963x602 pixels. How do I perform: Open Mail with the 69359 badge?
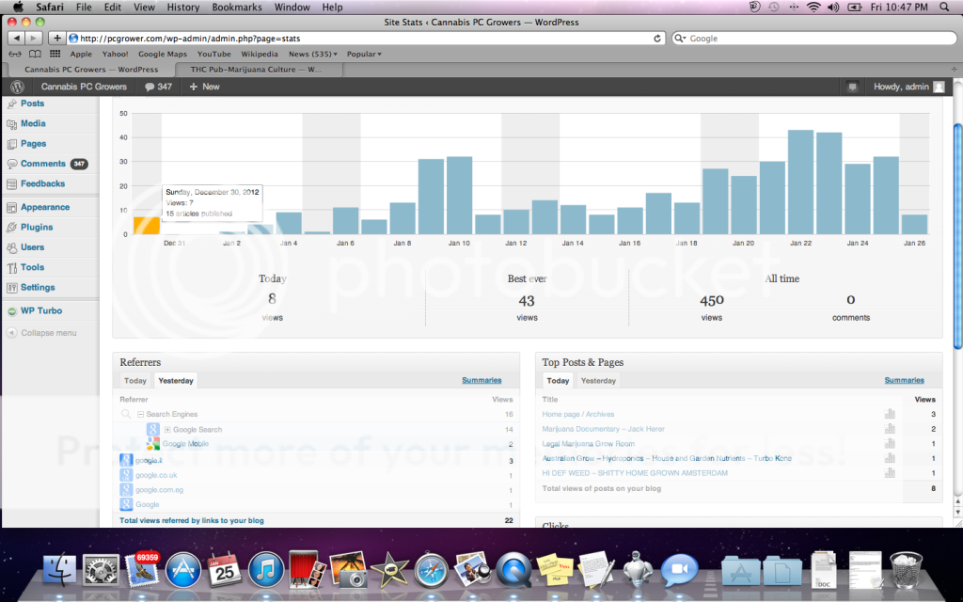[x=142, y=569]
